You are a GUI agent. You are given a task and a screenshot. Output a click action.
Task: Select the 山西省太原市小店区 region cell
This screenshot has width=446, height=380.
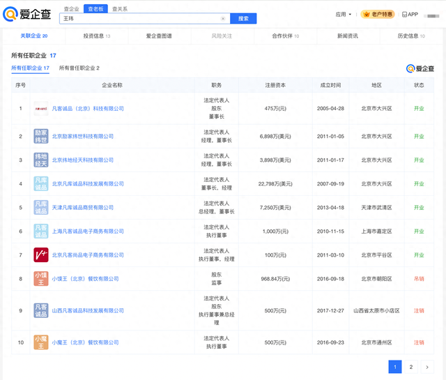(x=376, y=310)
